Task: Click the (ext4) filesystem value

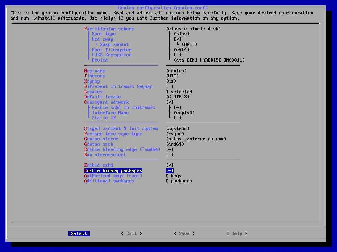Action: coord(182,50)
